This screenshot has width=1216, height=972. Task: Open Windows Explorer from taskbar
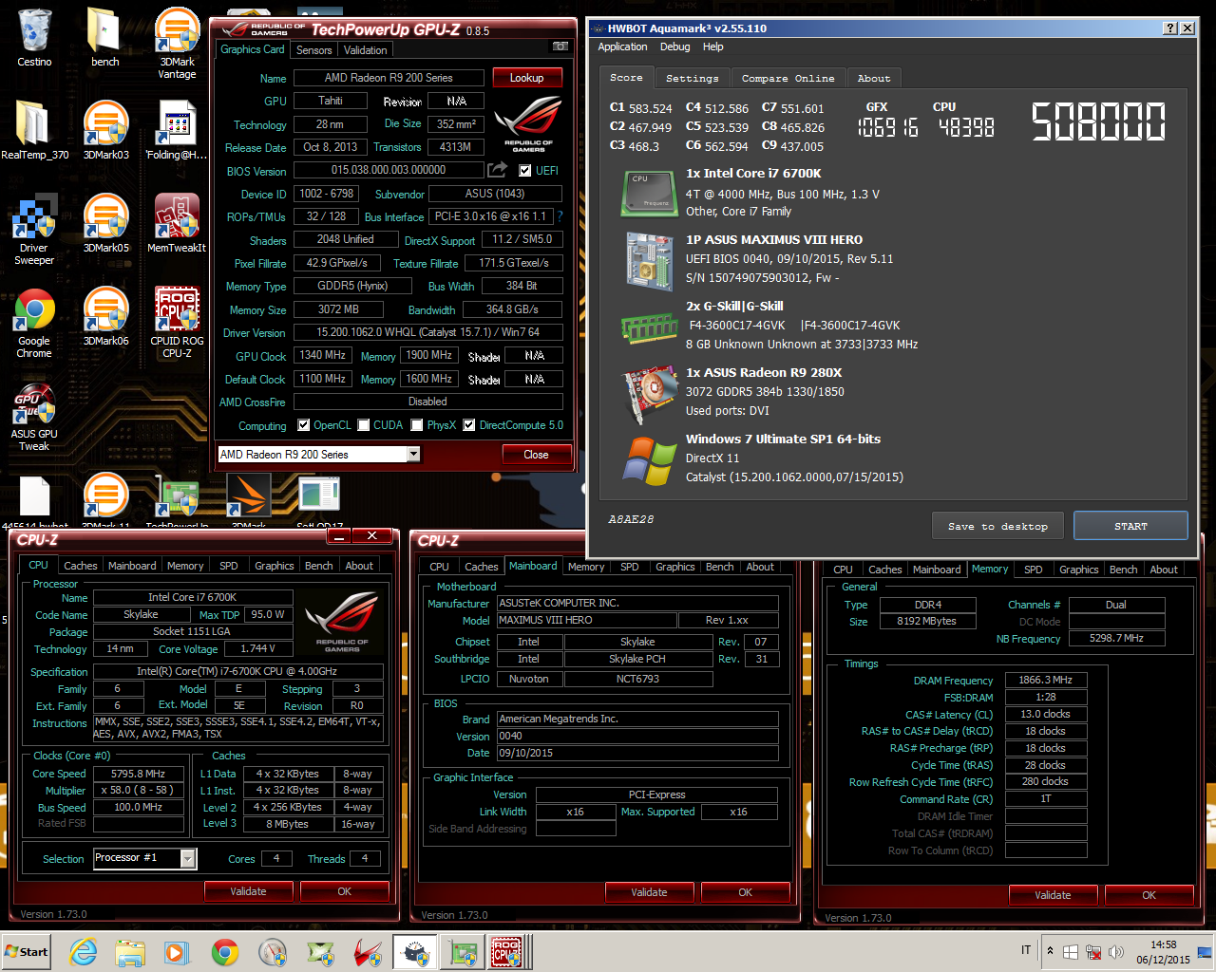click(x=130, y=952)
